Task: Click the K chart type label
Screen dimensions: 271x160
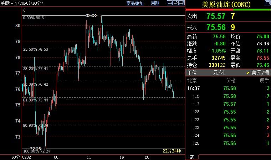Action: tap(24, 11)
